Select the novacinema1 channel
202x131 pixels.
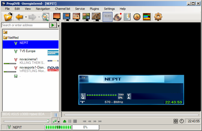(x=30, y=61)
